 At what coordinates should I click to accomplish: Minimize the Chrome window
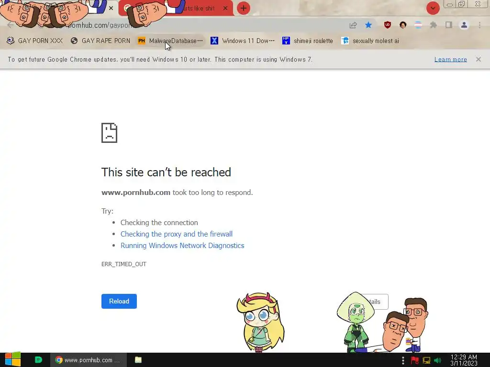coord(450,4)
